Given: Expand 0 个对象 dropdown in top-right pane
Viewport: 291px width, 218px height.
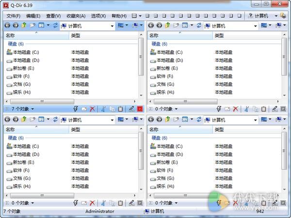Looking at the screenshot, I should pyautogui.click(x=176, y=109).
